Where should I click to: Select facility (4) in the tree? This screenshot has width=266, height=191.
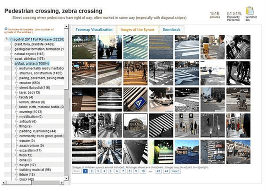tap(26, 97)
